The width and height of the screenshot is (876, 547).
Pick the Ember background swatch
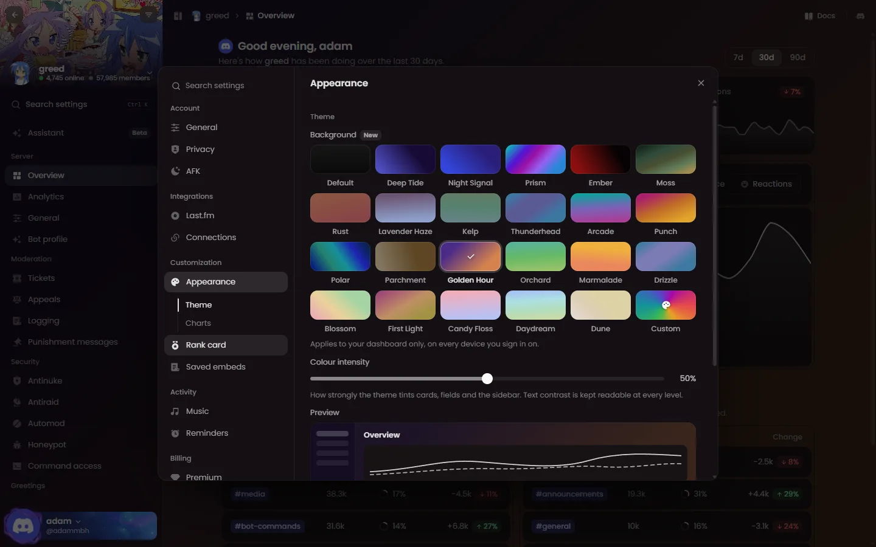point(600,159)
